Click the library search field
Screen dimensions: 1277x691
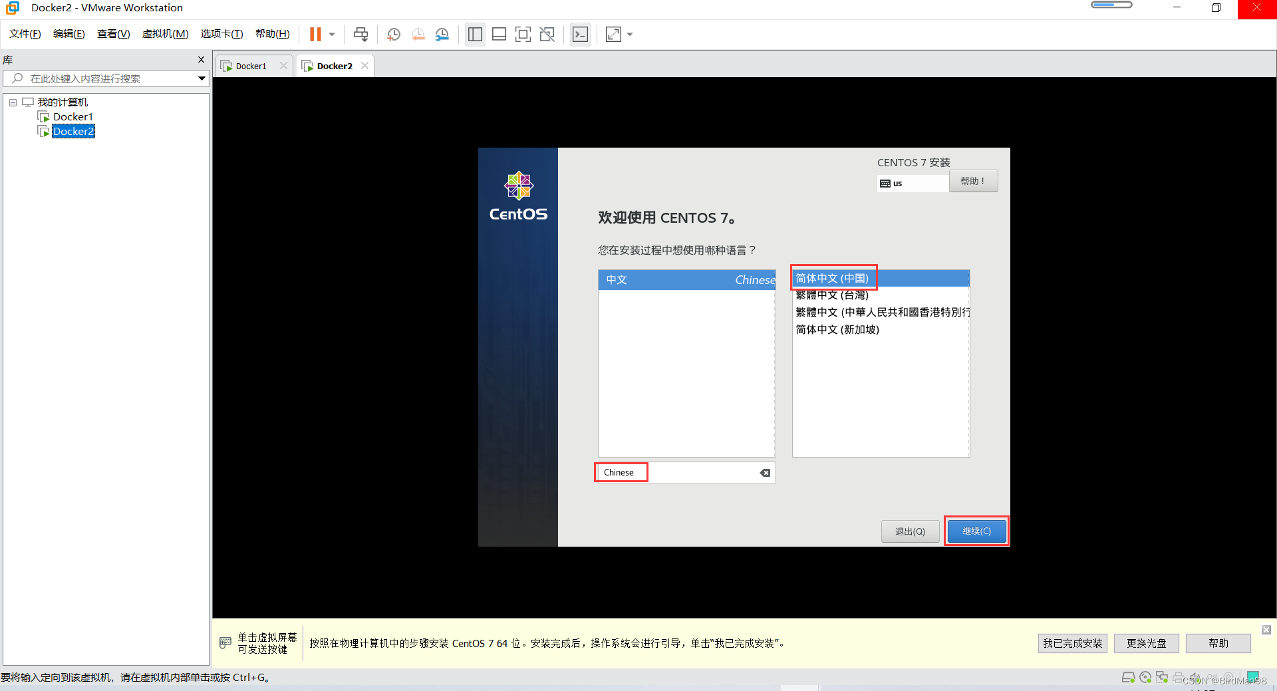click(x=100, y=78)
